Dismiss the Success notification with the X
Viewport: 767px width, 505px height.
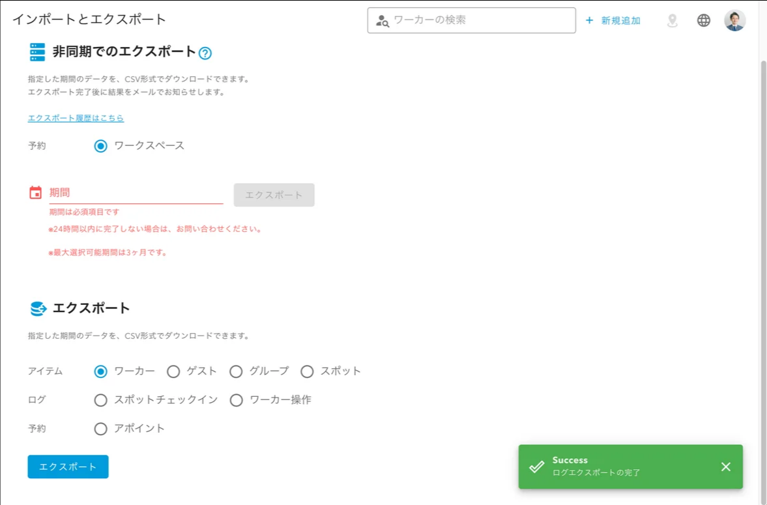pyautogui.click(x=726, y=467)
